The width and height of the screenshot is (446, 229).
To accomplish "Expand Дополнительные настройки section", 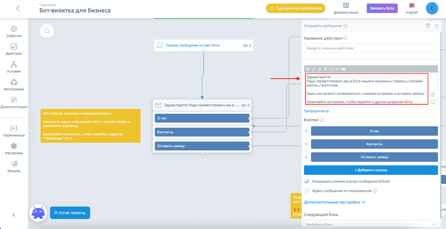I will [x=334, y=202].
